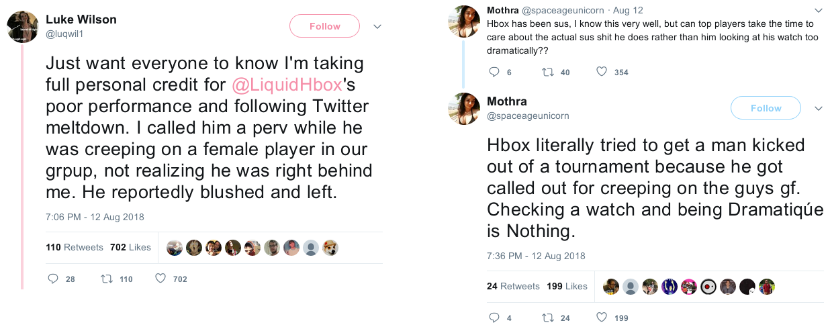
Task: Open the dropdown next to Luke's Follow button
Action: click(x=377, y=27)
